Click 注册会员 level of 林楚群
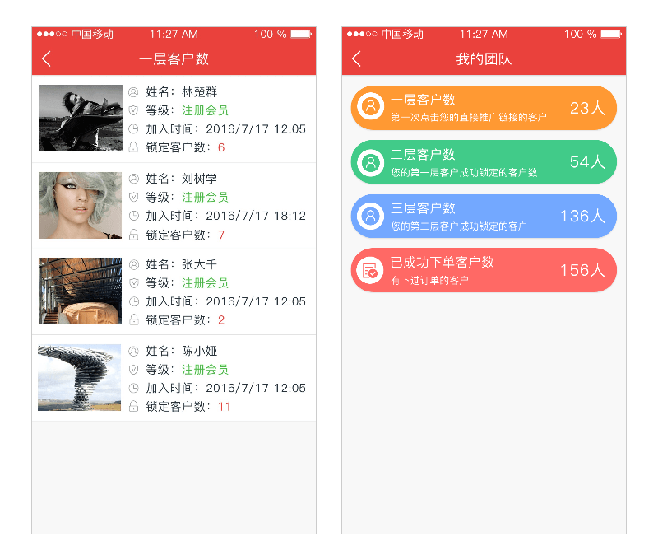 coord(205,110)
